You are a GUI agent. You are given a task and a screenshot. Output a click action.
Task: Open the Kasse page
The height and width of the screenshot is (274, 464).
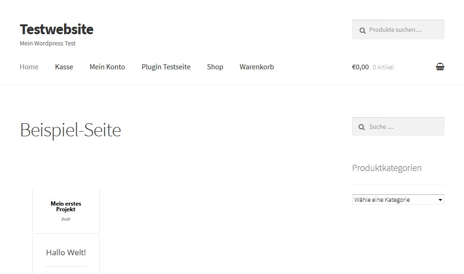point(64,67)
